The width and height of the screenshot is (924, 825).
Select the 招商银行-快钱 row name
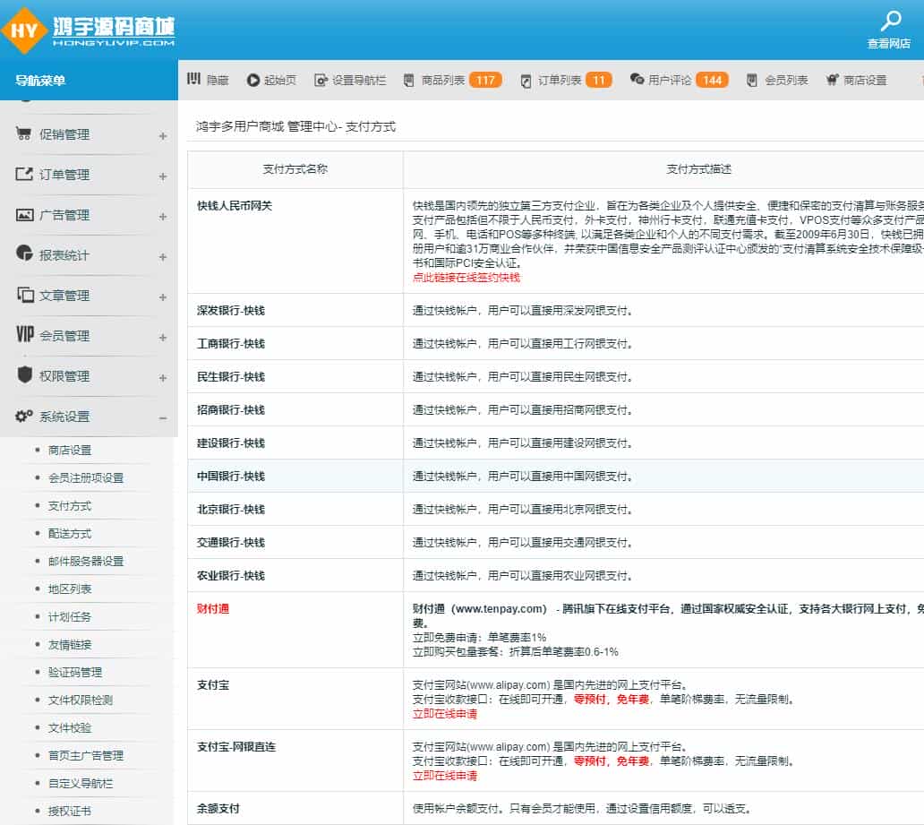coord(231,410)
